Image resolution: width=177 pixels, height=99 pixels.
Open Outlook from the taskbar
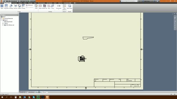click(x=25, y=97)
